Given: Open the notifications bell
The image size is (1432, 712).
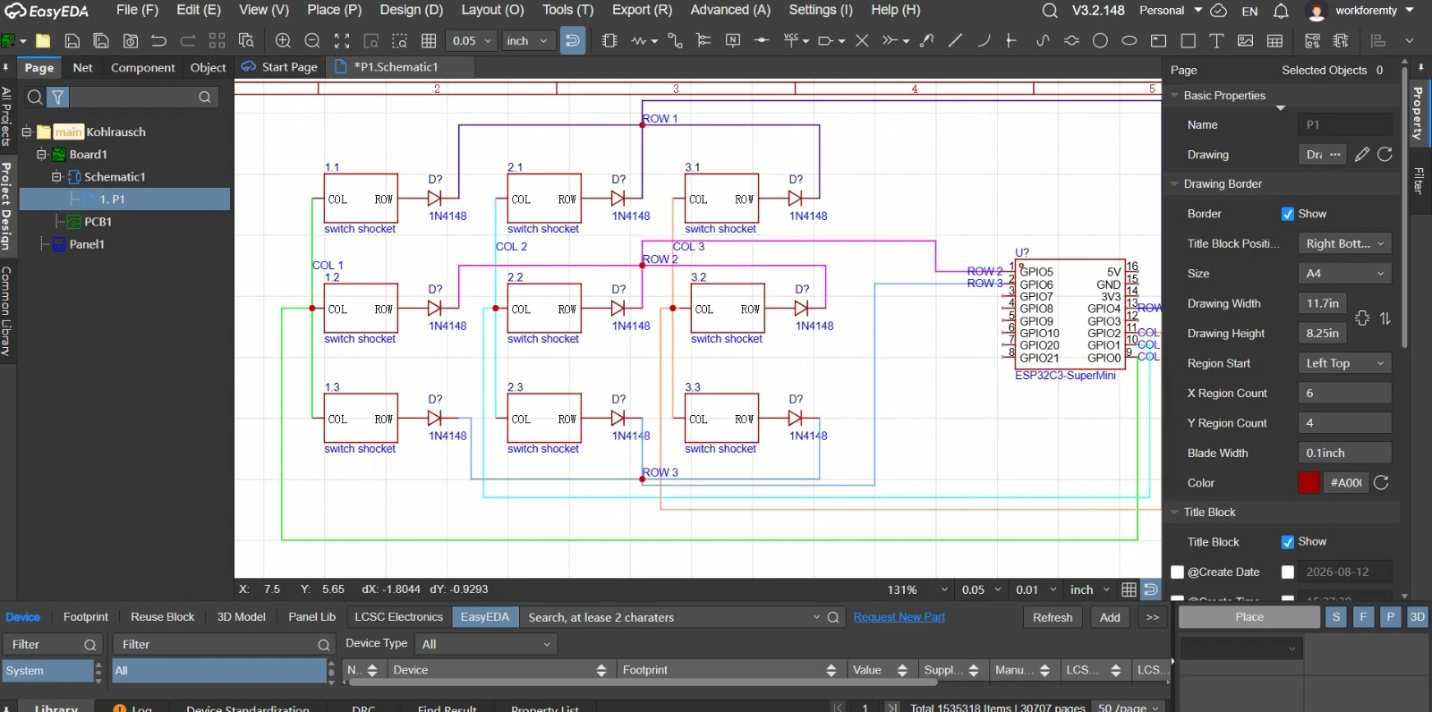Looking at the screenshot, I should pyautogui.click(x=1281, y=11).
